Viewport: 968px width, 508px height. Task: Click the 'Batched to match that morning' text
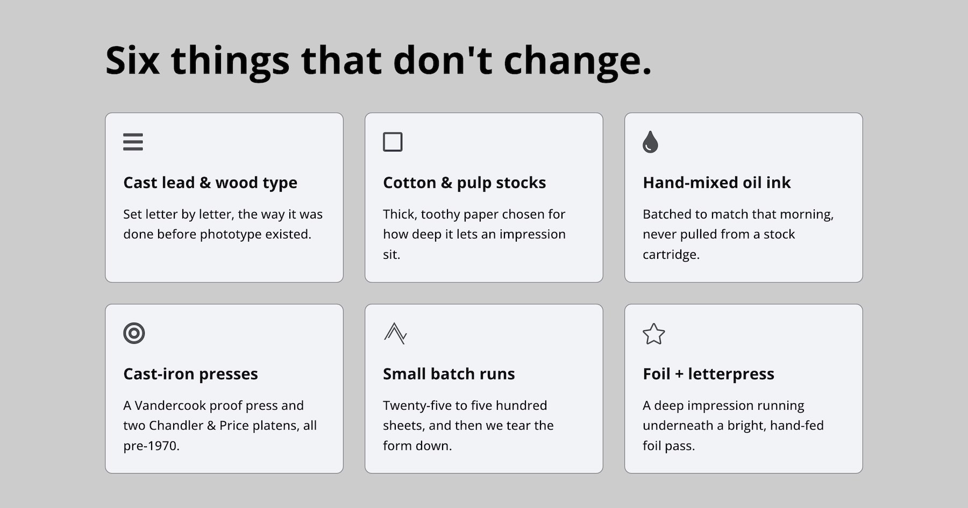tap(738, 234)
